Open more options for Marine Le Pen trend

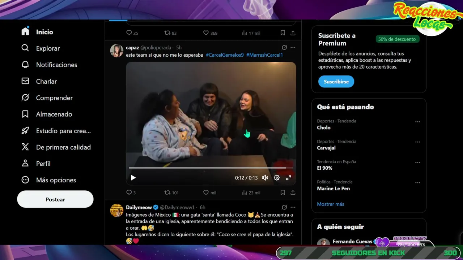point(418,183)
